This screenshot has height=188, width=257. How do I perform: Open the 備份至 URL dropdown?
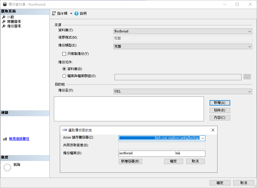pyautogui.click(x=250, y=92)
